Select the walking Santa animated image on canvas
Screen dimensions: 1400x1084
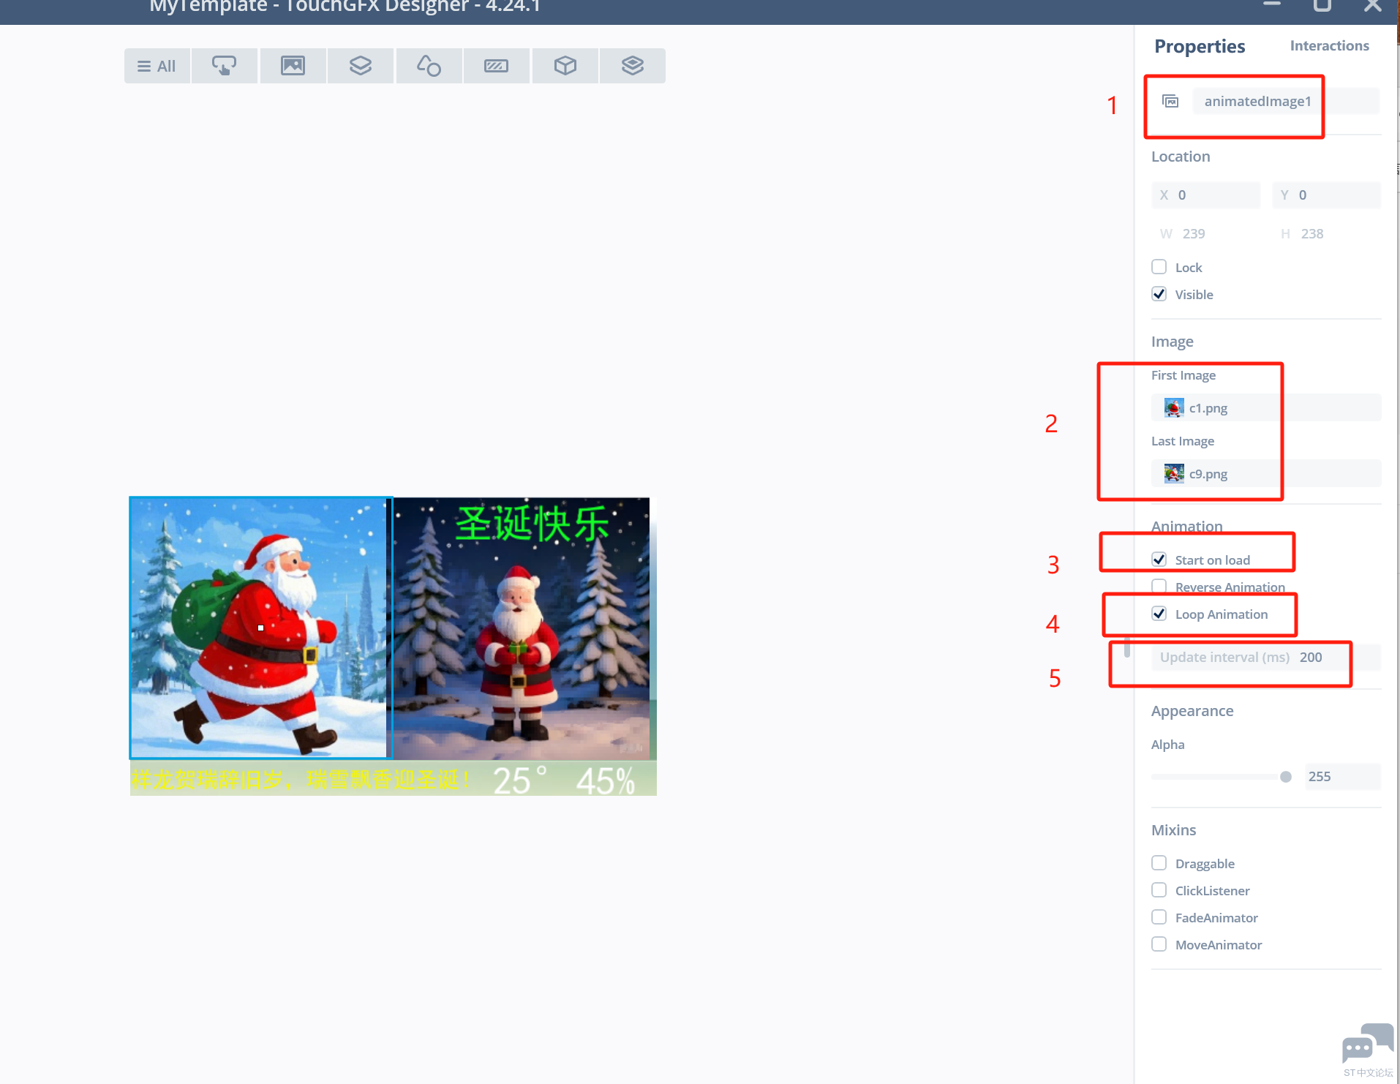tap(260, 628)
